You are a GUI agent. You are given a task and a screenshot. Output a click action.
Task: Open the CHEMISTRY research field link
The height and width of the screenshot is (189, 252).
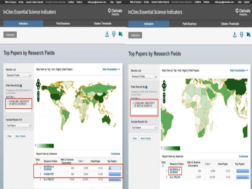coord(49,174)
